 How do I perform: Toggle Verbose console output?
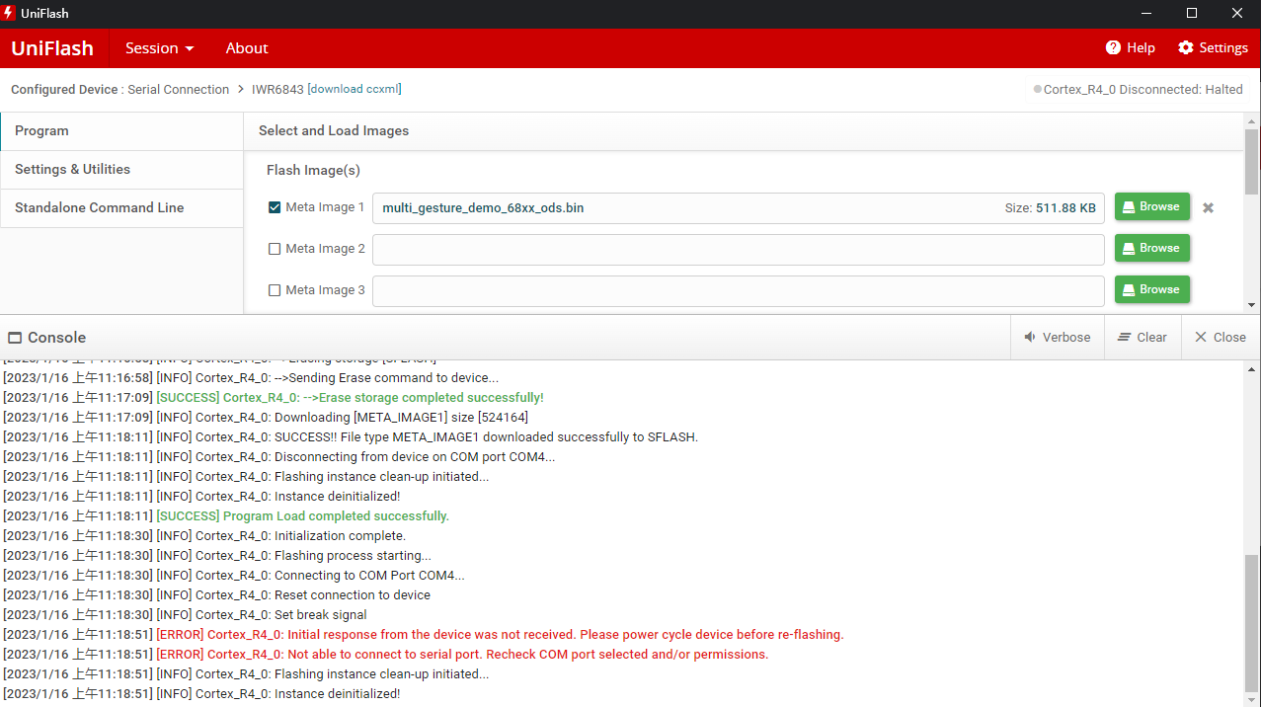pyautogui.click(x=1057, y=337)
